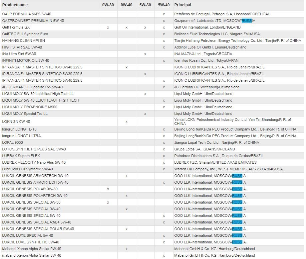306x259 pixels.
Task: Click principal LUBREX FZC, Sharjah/UNITED ARAB EMIRATES
Action: click(215, 162)
